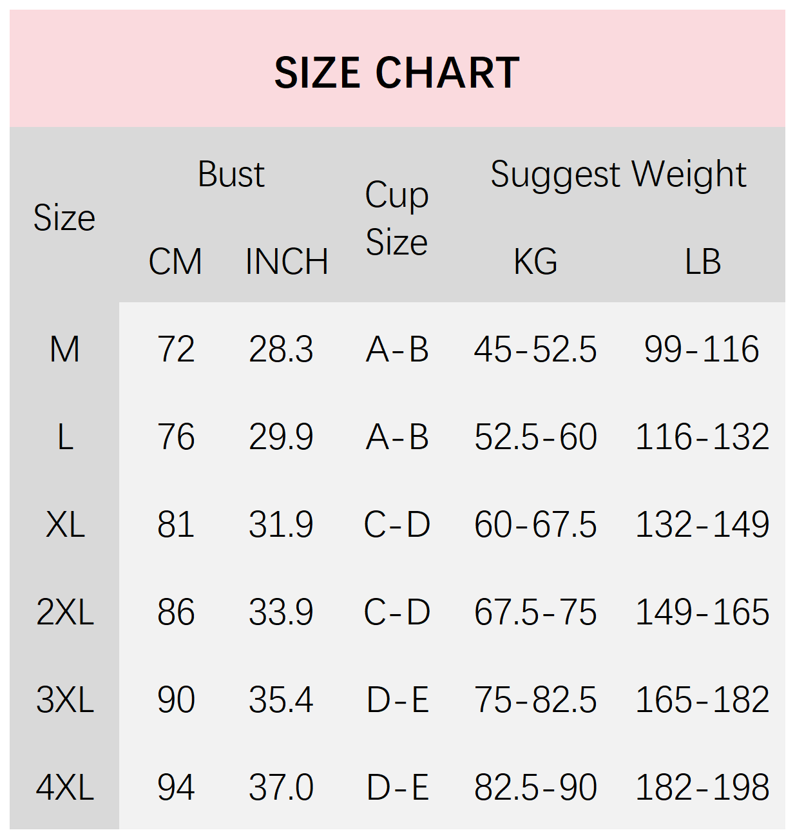The width and height of the screenshot is (795, 839).
Task: Click the INCH sub-header
Action: tap(287, 262)
